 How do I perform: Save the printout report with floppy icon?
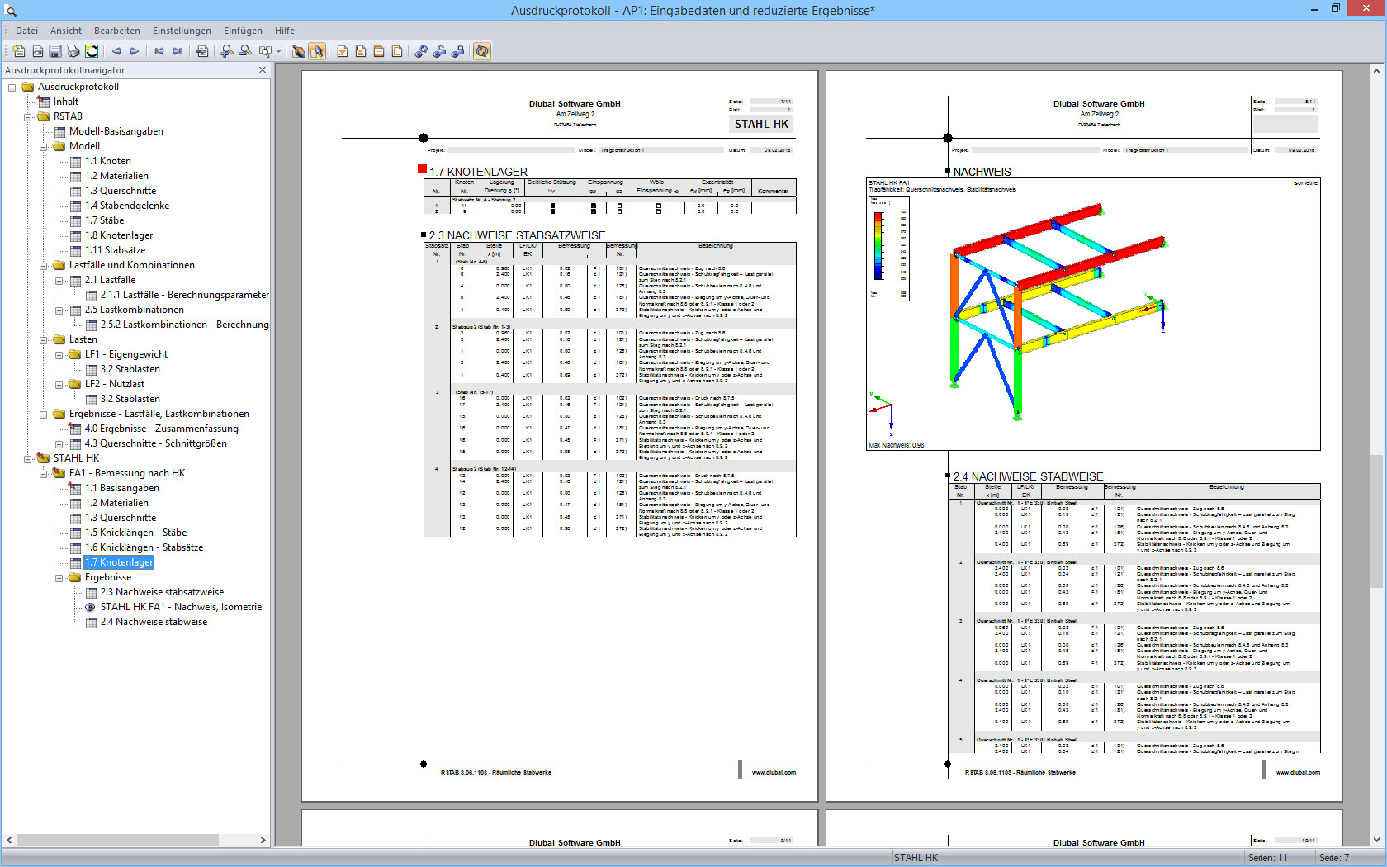coord(55,51)
